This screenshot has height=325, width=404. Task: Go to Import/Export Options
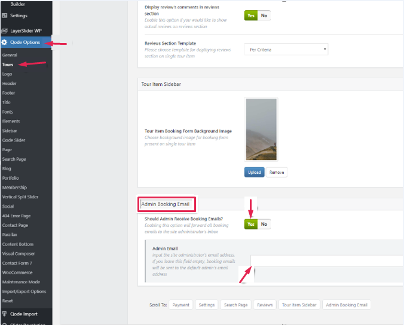[x=24, y=292]
